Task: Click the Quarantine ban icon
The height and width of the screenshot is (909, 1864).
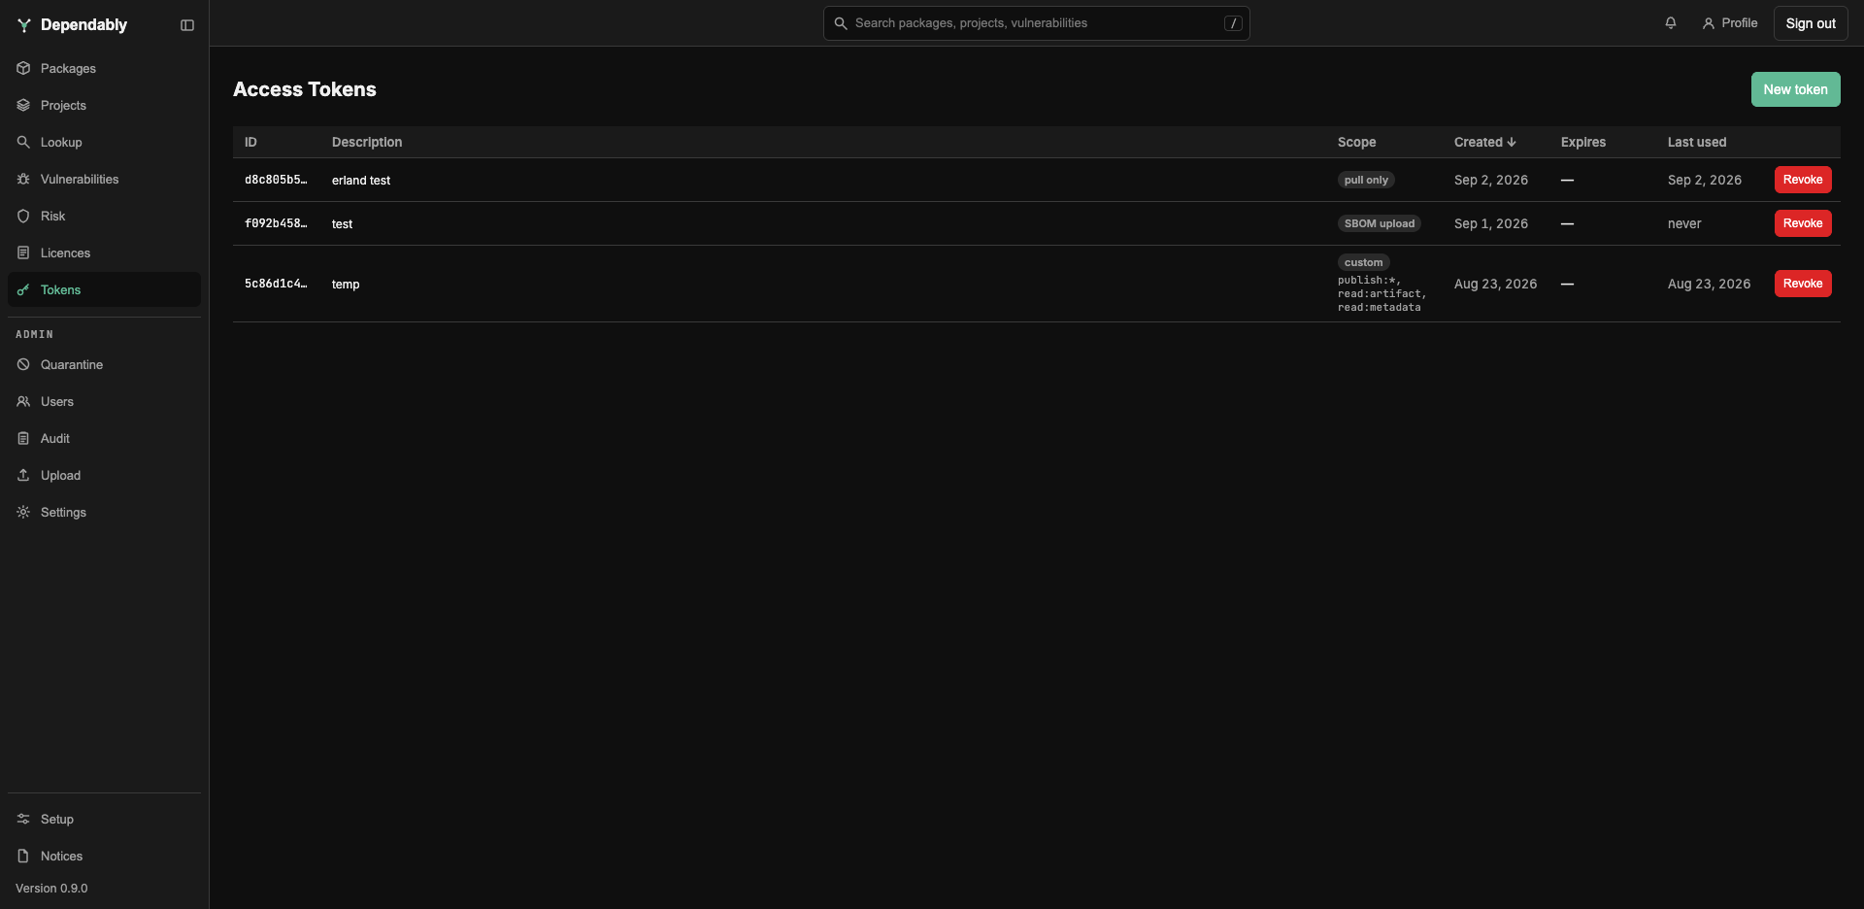Action: click(23, 365)
